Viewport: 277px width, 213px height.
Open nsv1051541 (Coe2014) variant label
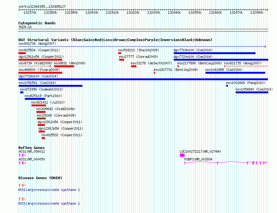pos(37,83)
